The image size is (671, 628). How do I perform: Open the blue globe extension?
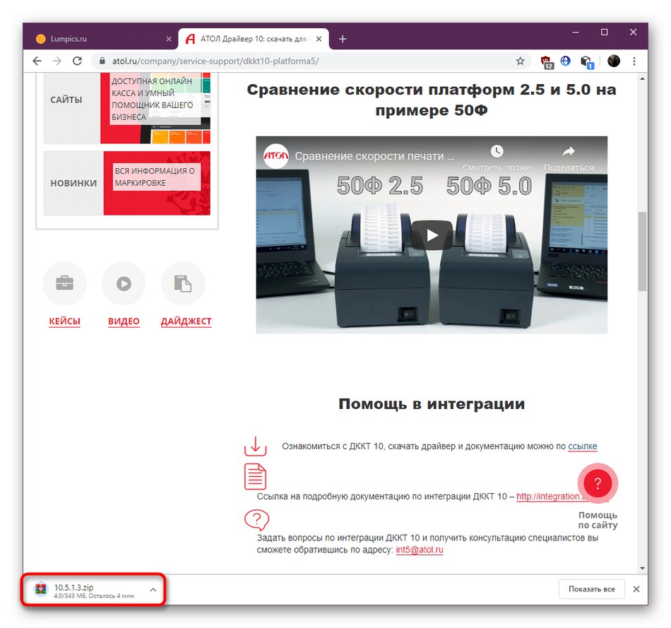click(566, 61)
